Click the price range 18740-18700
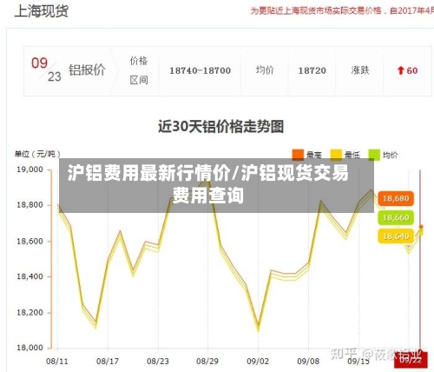 (200, 70)
